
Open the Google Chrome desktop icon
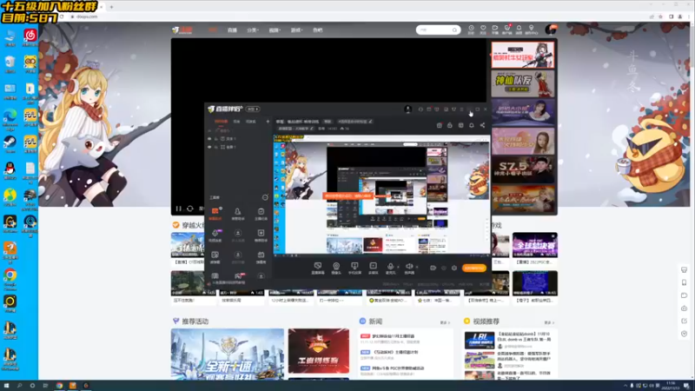[x=10, y=278]
